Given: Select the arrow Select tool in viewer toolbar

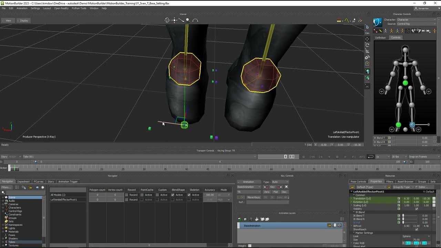Looking at the screenshot, I should pos(367,27).
